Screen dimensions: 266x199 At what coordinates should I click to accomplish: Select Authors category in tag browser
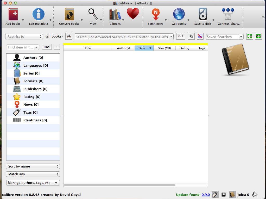click(x=33, y=58)
